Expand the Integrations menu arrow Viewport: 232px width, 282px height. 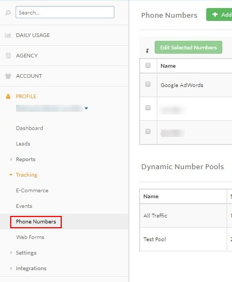11,268
